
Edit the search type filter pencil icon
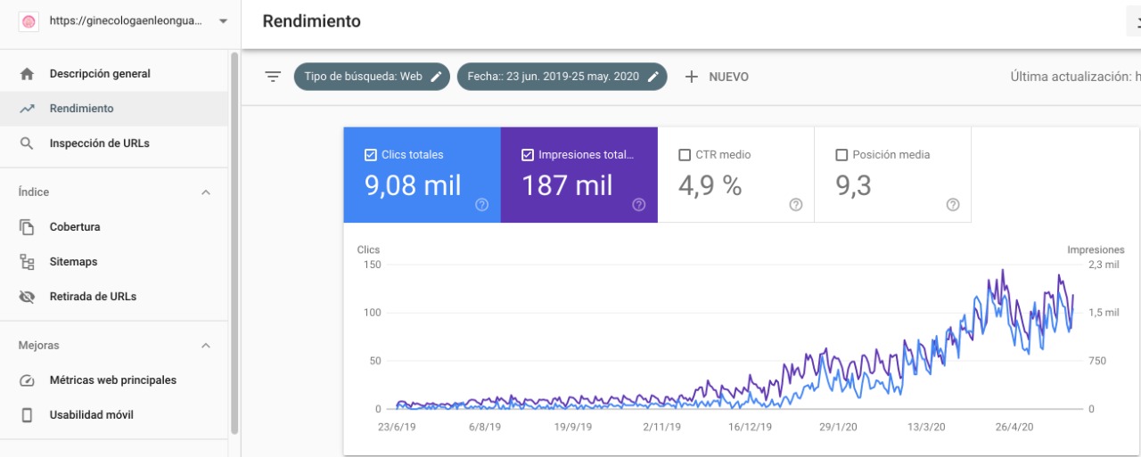pos(436,77)
